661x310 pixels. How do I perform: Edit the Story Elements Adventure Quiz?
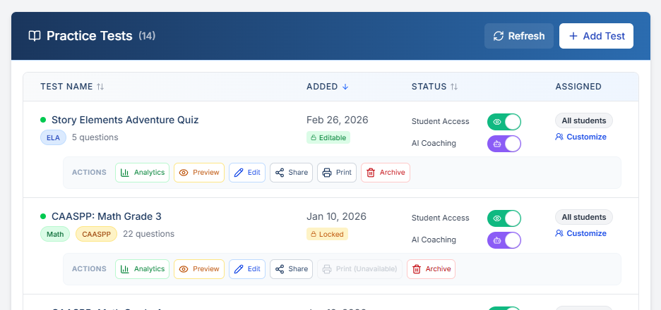click(x=246, y=173)
